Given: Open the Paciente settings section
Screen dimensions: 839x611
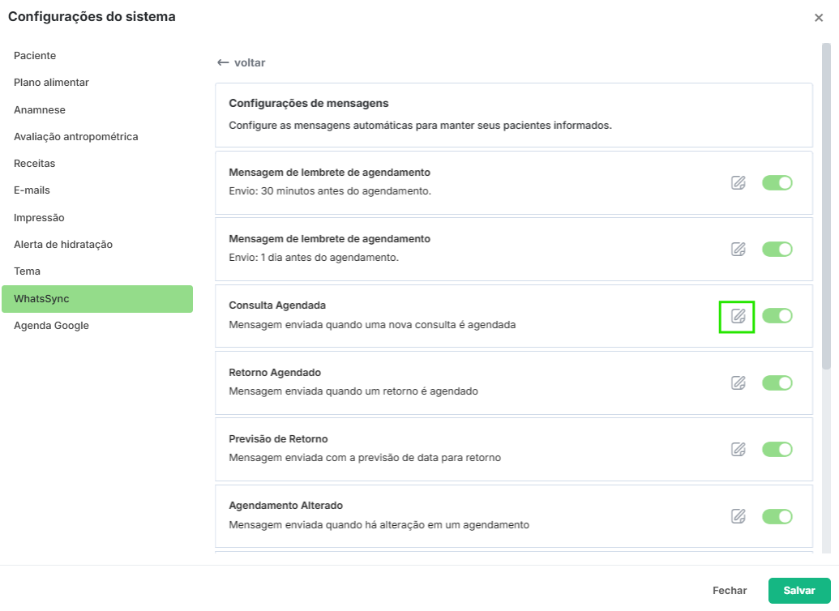Looking at the screenshot, I should click(x=35, y=55).
